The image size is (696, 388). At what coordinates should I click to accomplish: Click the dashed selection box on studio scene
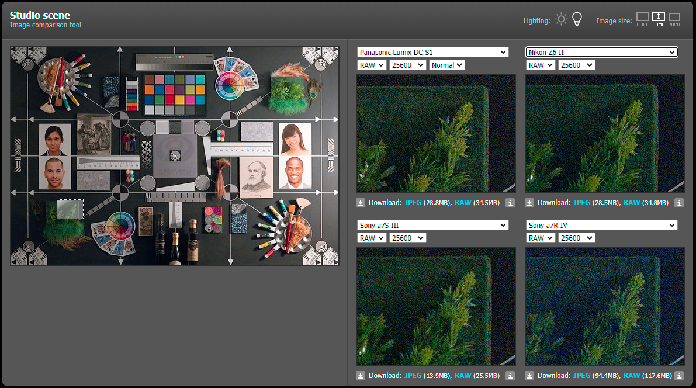point(70,209)
